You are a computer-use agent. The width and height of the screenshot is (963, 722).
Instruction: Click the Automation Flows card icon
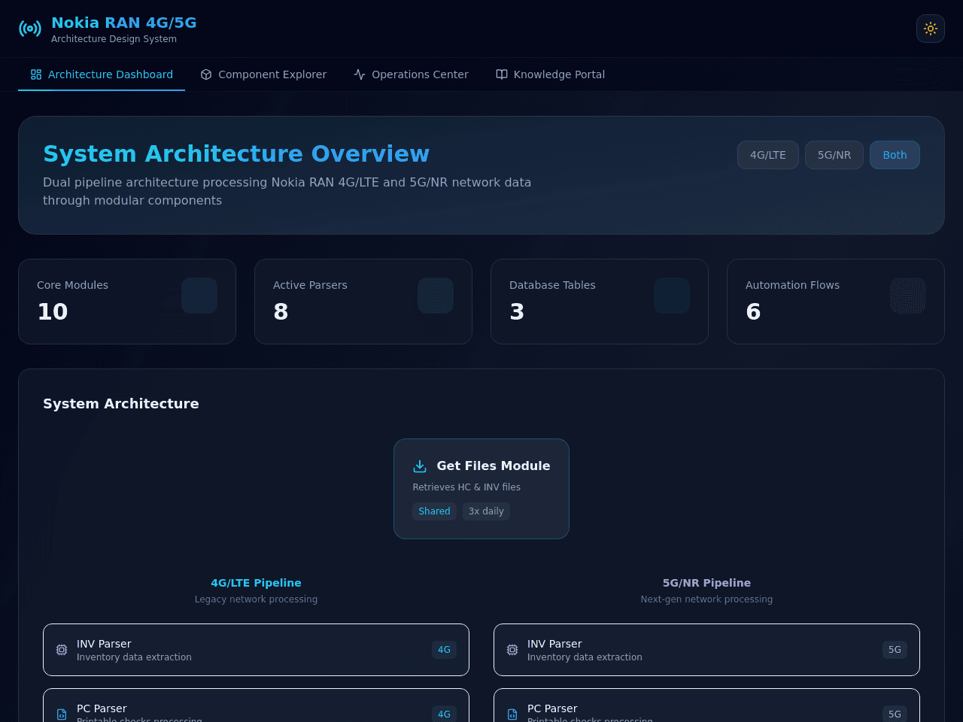(x=908, y=296)
